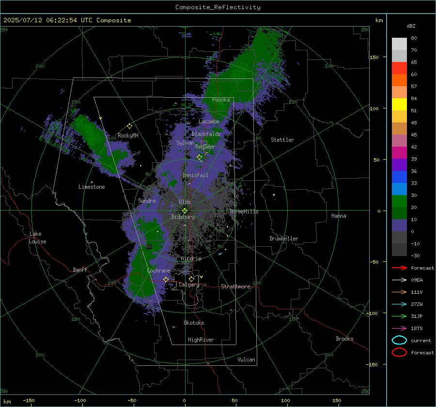Click the Okotoks city label
The image size is (436, 407).
(x=194, y=323)
